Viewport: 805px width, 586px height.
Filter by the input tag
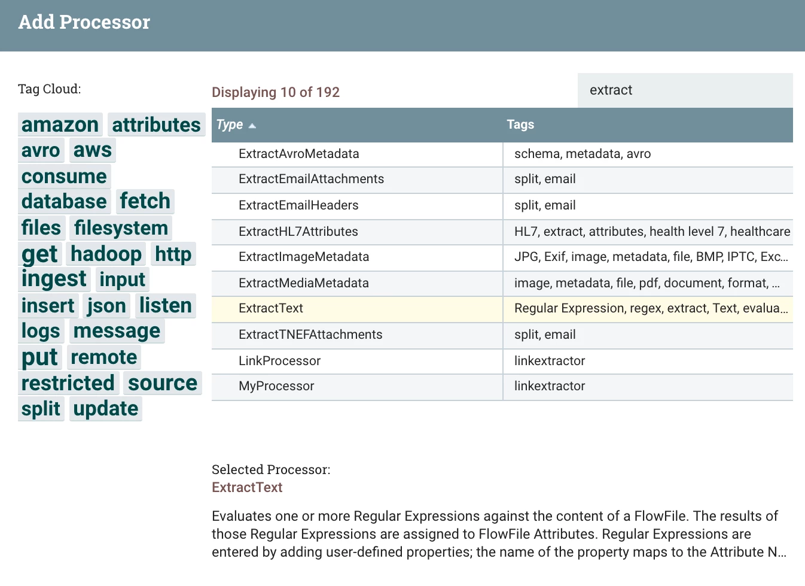[x=123, y=280]
